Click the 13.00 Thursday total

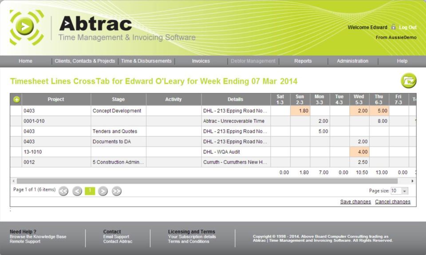coord(382,173)
